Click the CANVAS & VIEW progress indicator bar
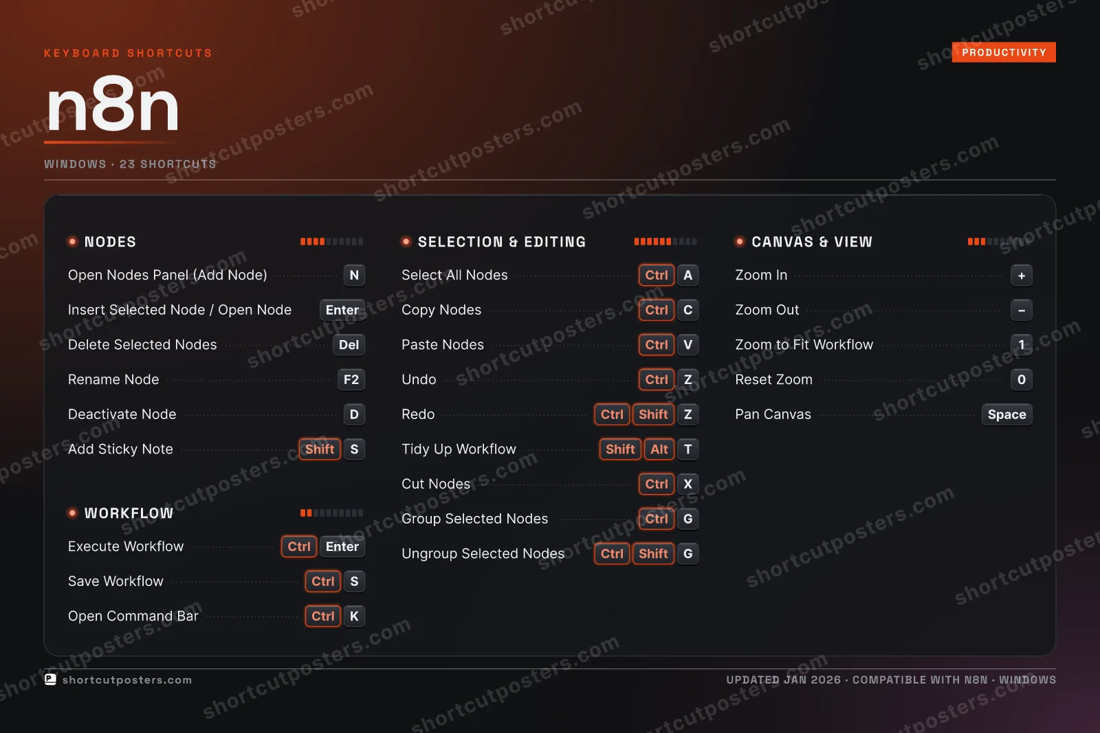 pyautogui.click(x=999, y=242)
